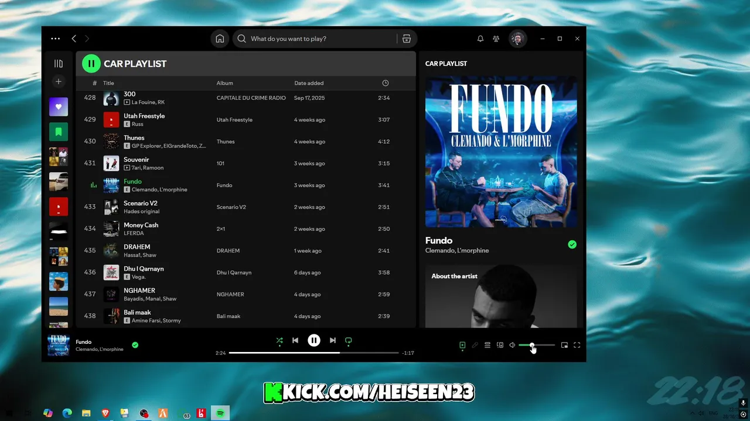Expand Your Library sidebar

tap(59, 64)
